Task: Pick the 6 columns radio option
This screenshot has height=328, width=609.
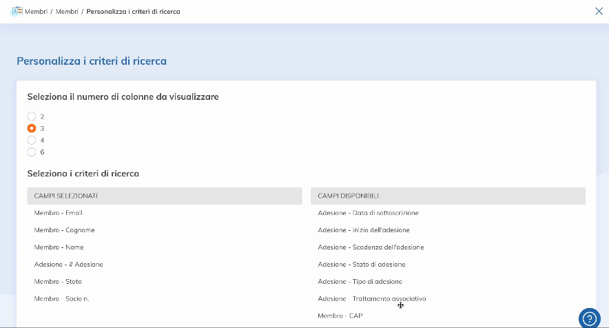Action: (32, 152)
